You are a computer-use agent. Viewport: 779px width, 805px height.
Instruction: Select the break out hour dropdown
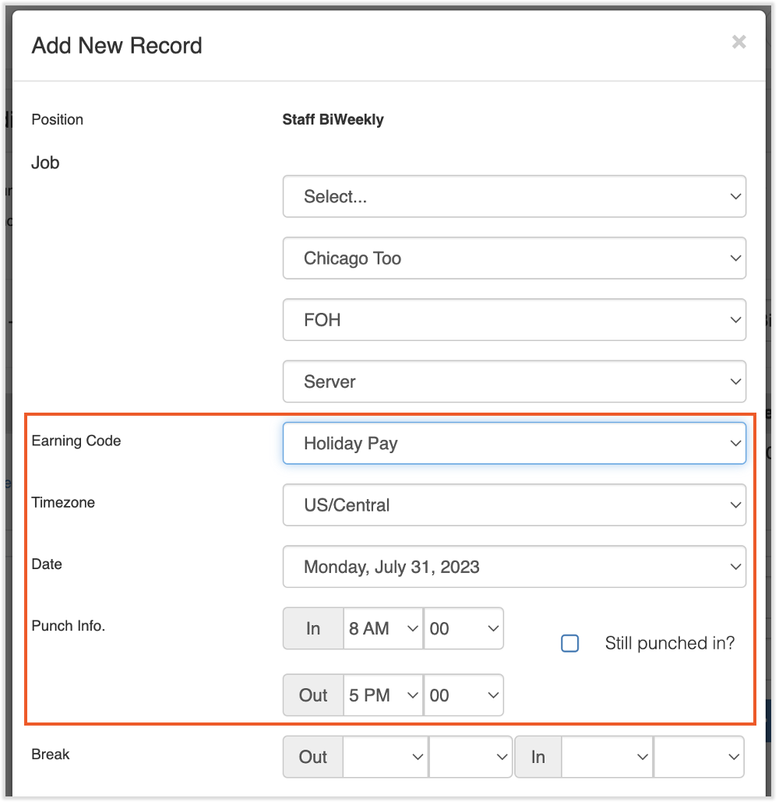tap(386, 757)
